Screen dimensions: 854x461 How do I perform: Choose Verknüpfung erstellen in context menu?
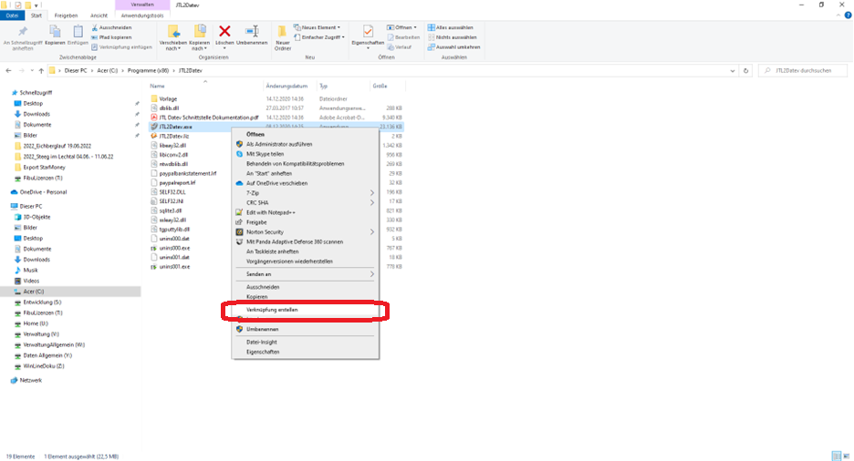(272, 310)
